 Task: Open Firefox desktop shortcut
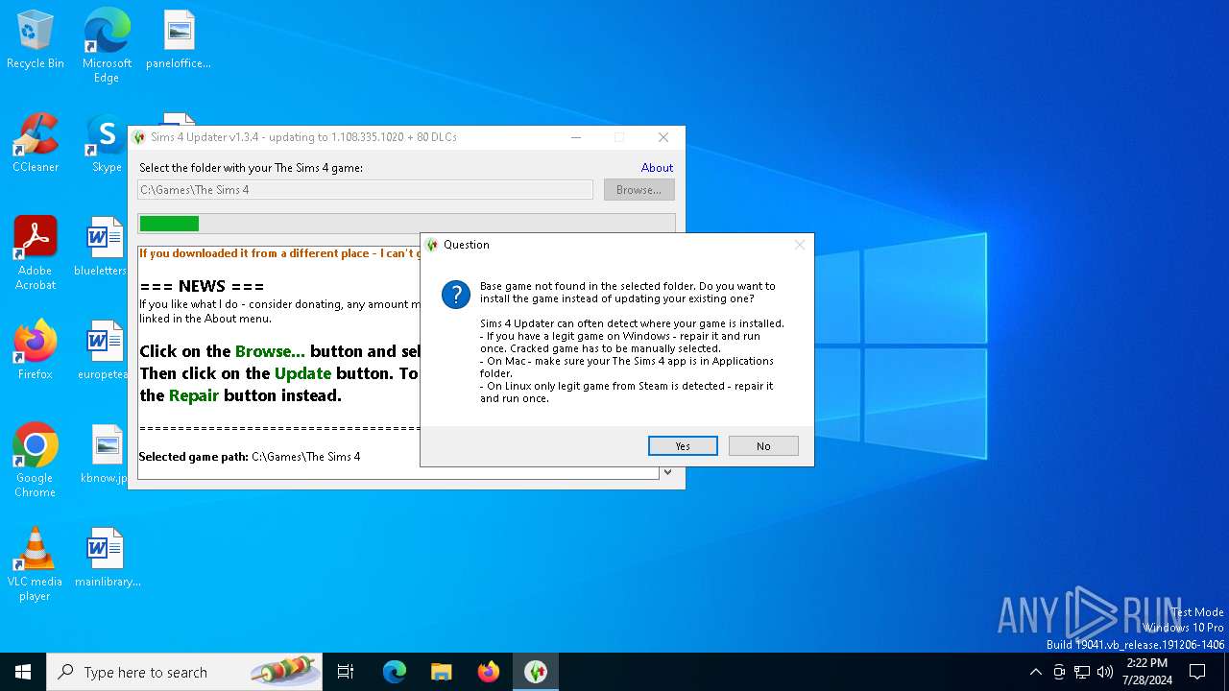(36, 350)
